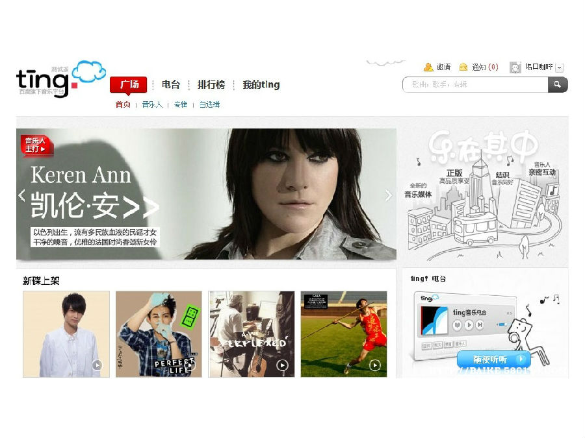Image resolution: width=585 pixels, height=438 pixels.
Task: Click the ting cloud logo
Action: pyautogui.click(x=60, y=79)
